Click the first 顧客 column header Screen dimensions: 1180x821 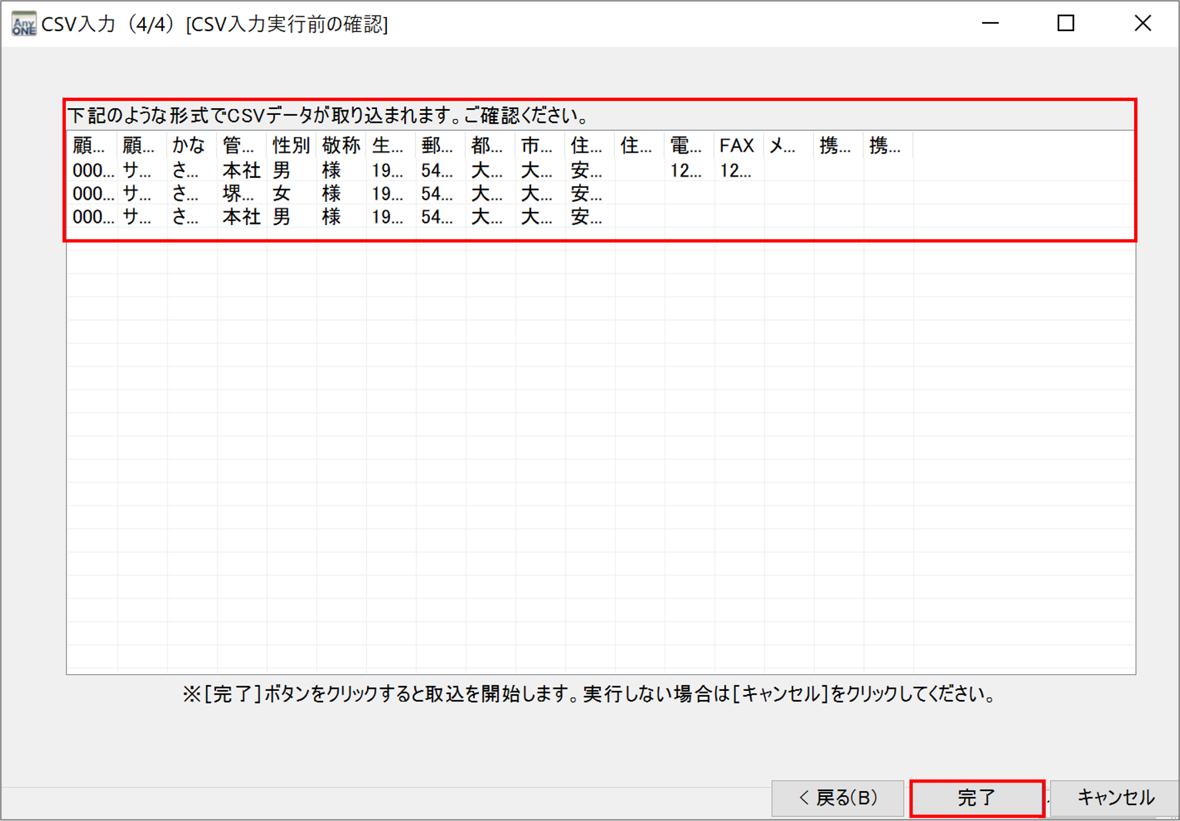[x=90, y=146]
